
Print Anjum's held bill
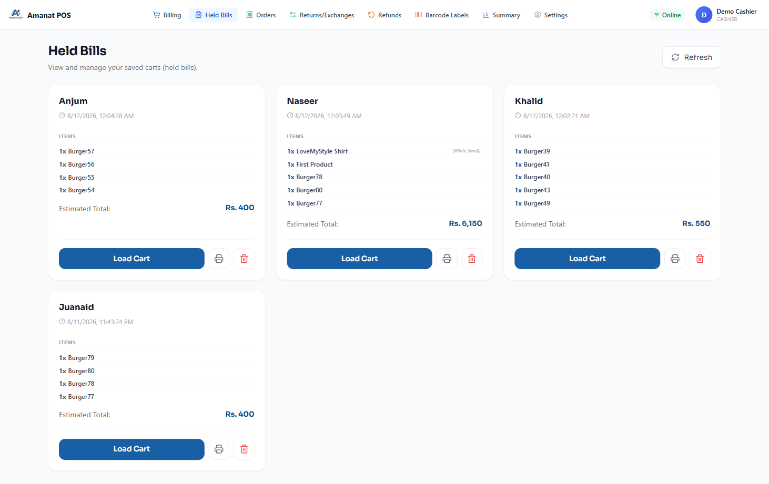[x=219, y=259]
